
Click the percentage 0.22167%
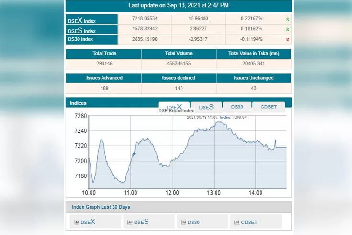tap(251, 18)
